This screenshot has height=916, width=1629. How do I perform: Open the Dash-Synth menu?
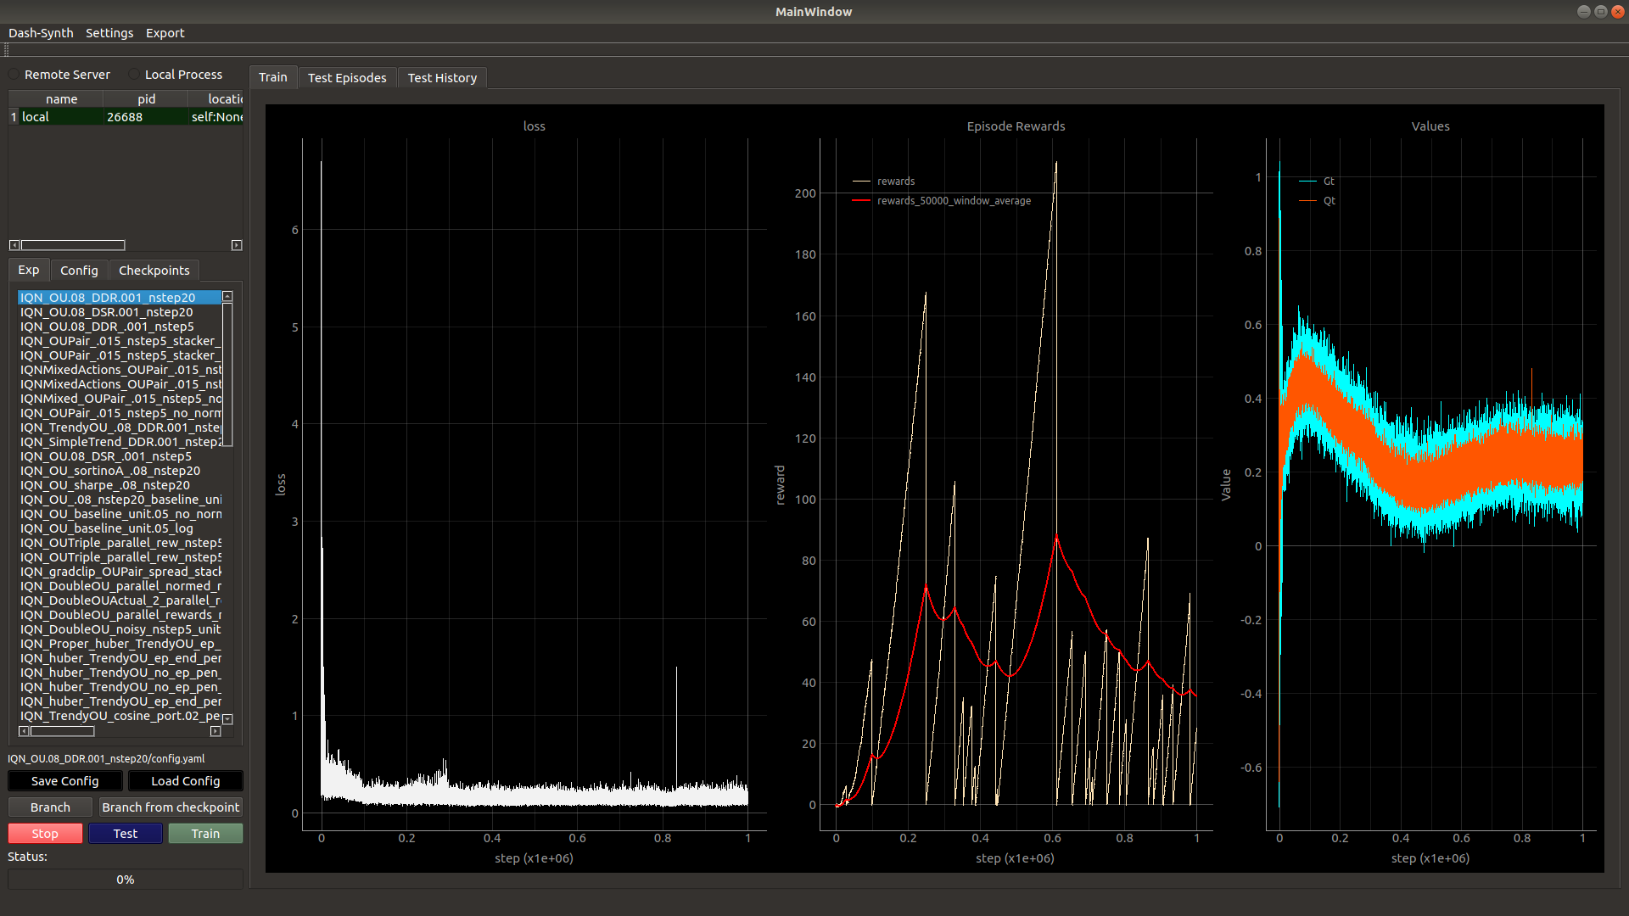tap(41, 33)
